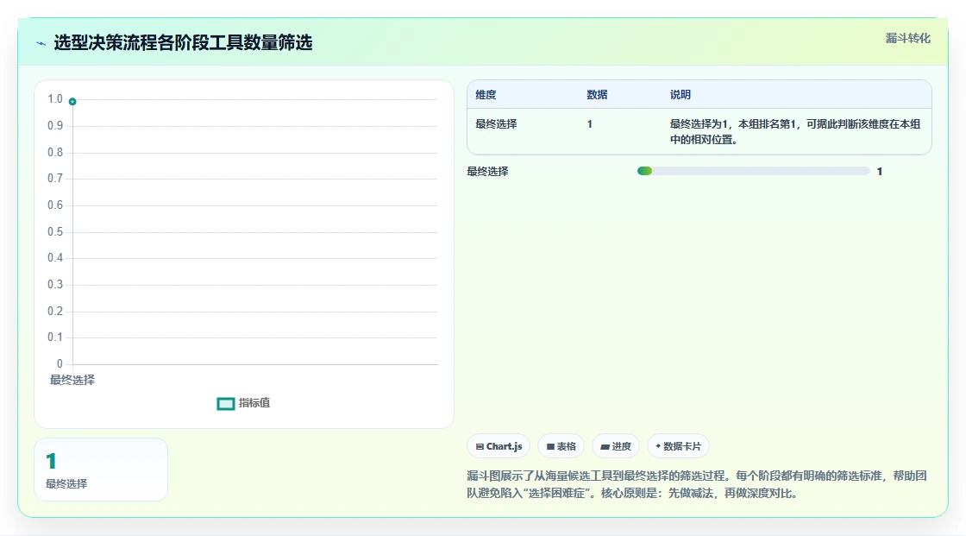The image size is (966, 536).
Task: Click the 最终选择 caption in data card
Action: coord(66,484)
